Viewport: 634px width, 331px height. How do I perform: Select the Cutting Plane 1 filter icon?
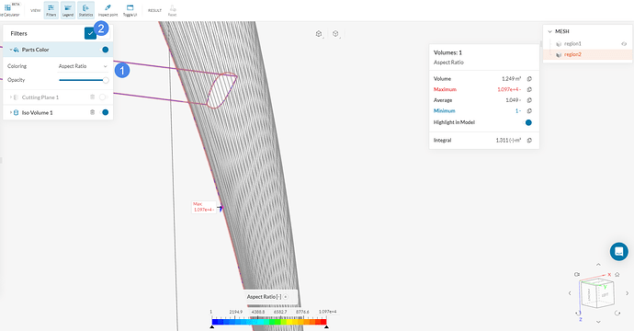point(17,97)
